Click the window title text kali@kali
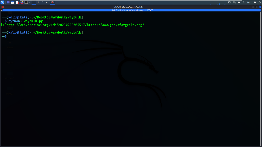262x147 pixels. pos(128,7)
